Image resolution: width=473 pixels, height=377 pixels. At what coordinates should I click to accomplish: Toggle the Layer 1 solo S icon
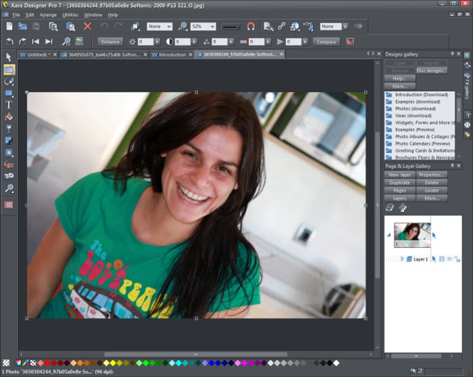(x=441, y=259)
